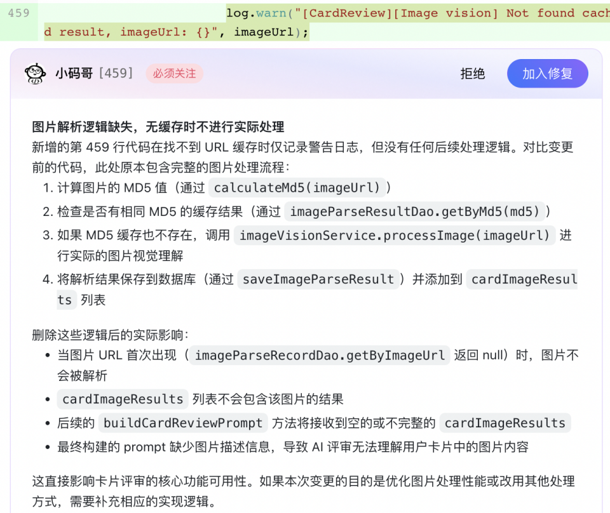Click the text 删除这些逻辑后的实际影响
The height and width of the screenshot is (513, 610).
pos(110,335)
